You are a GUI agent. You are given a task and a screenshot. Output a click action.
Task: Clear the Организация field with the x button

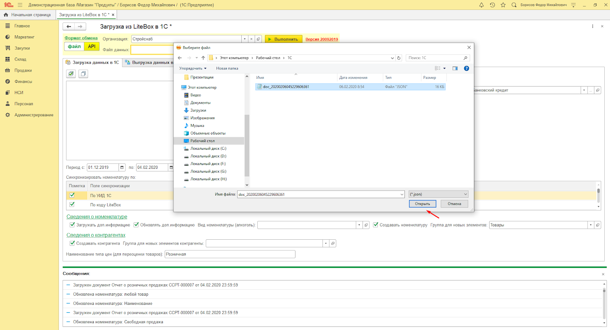pyautogui.click(x=251, y=39)
